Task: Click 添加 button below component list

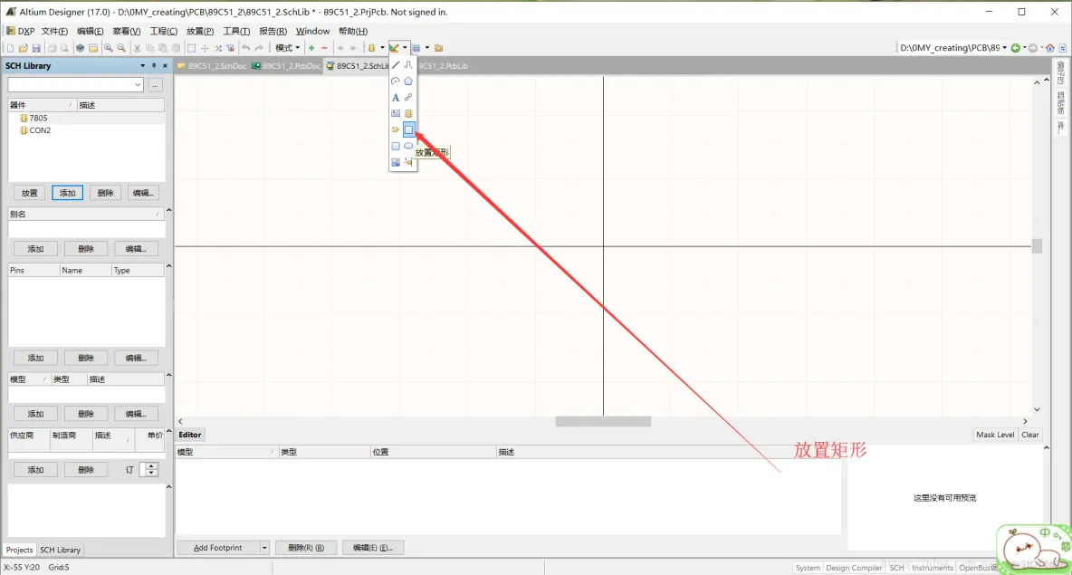Action: click(x=67, y=193)
